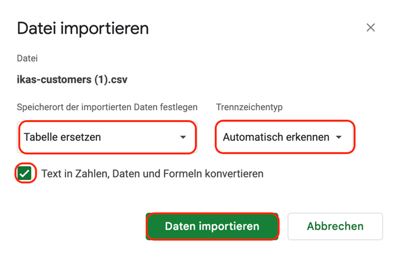Click the arrow icon beside Tabelle ersetzen
The width and height of the screenshot is (399, 257).
[x=183, y=137]
